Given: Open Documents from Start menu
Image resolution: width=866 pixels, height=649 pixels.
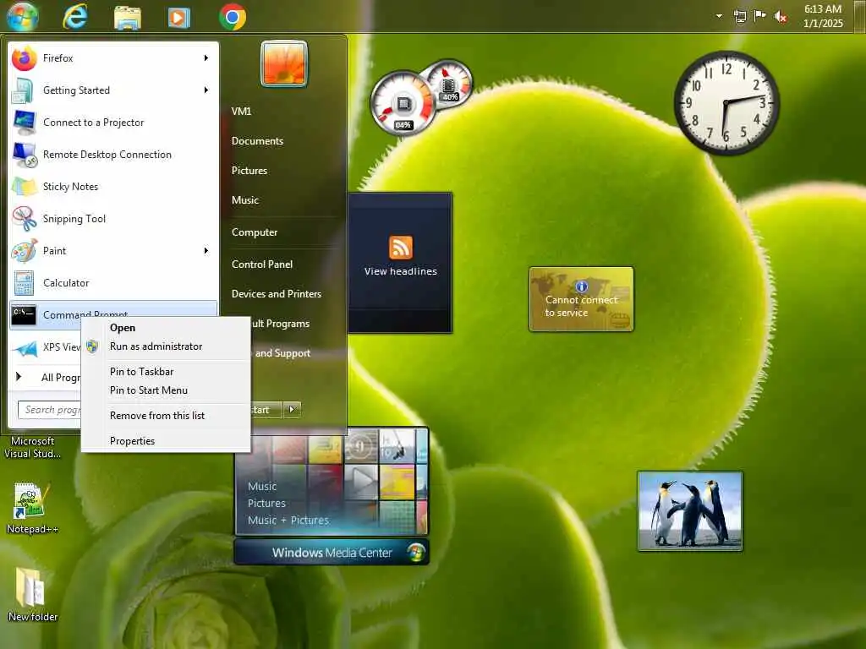Looking at the screenshot, I should pos(257,141).
